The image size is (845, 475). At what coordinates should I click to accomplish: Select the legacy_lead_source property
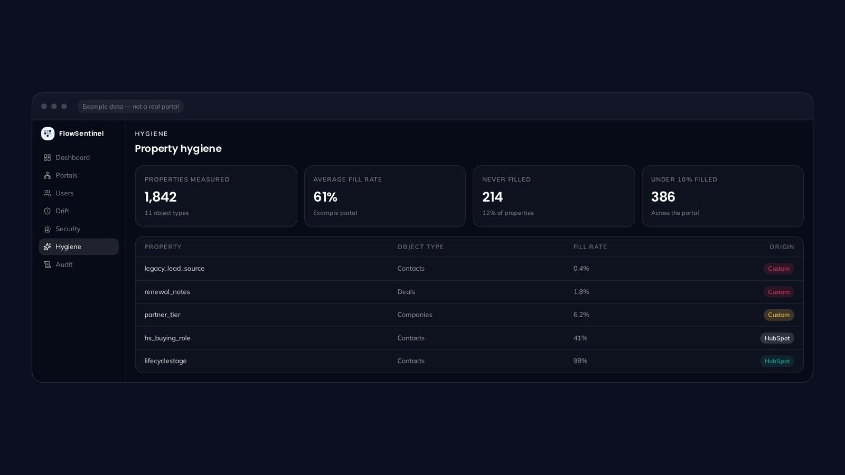(x=174, y=269)
